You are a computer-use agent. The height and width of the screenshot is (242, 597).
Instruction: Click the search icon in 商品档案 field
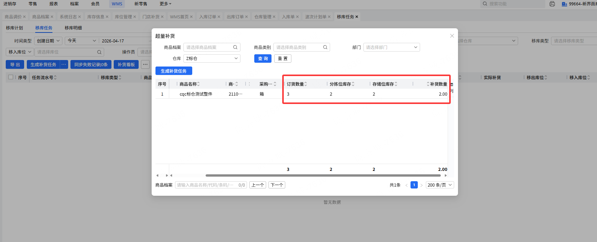point(235,47)
